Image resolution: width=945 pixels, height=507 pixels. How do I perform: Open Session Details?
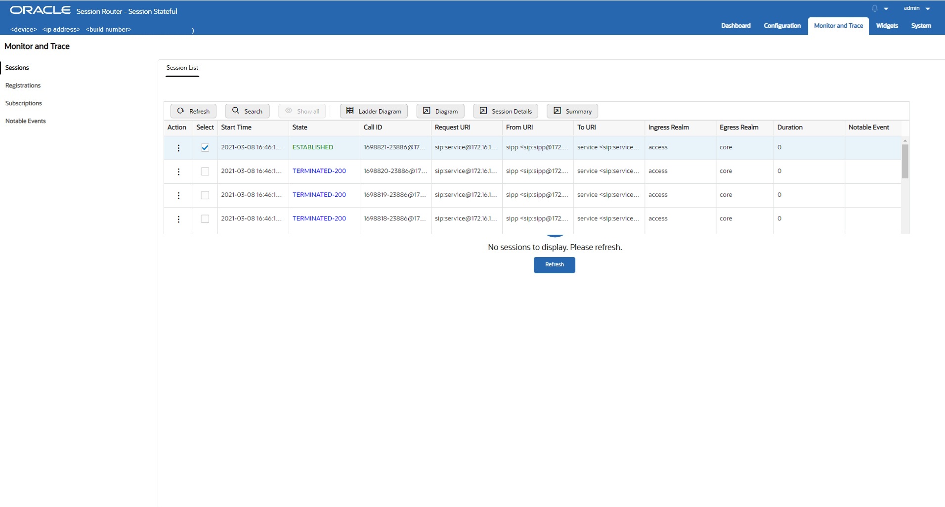coord(506,111)
